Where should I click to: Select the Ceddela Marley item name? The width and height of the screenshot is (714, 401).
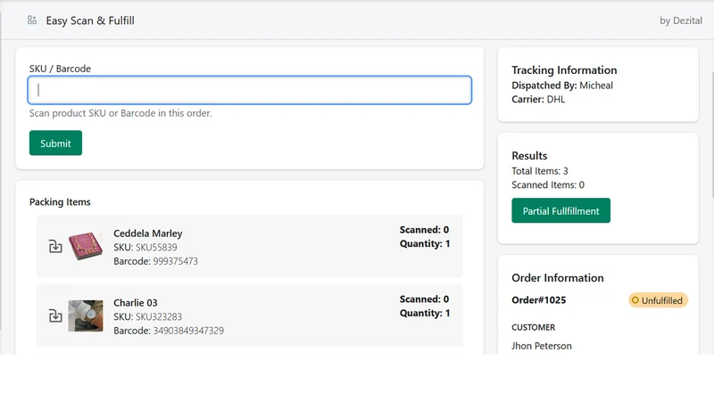tap(148, 233)
